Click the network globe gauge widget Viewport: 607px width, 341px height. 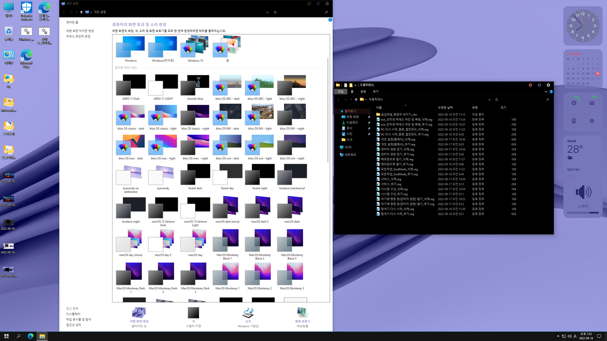pos(592,121)
